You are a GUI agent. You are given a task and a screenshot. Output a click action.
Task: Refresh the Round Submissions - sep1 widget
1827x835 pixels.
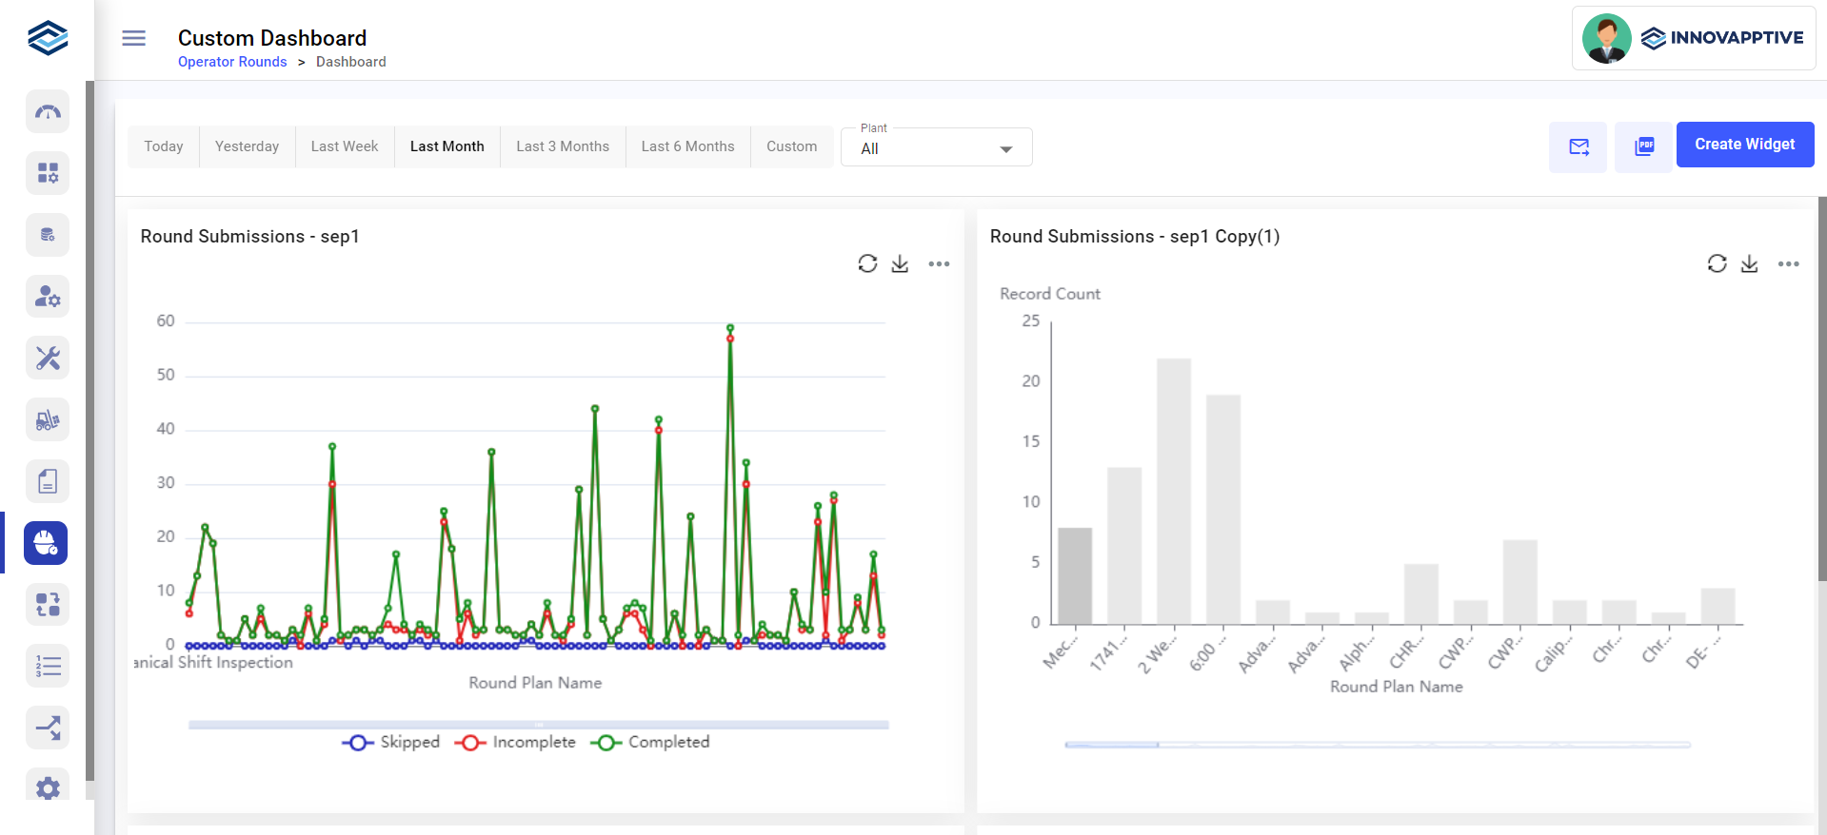coord(866,263)
